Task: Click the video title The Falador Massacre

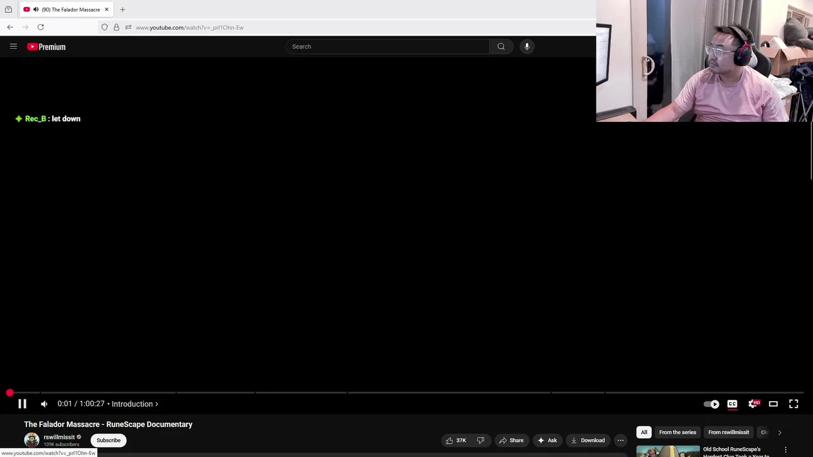Action: [x=108, y=424]
